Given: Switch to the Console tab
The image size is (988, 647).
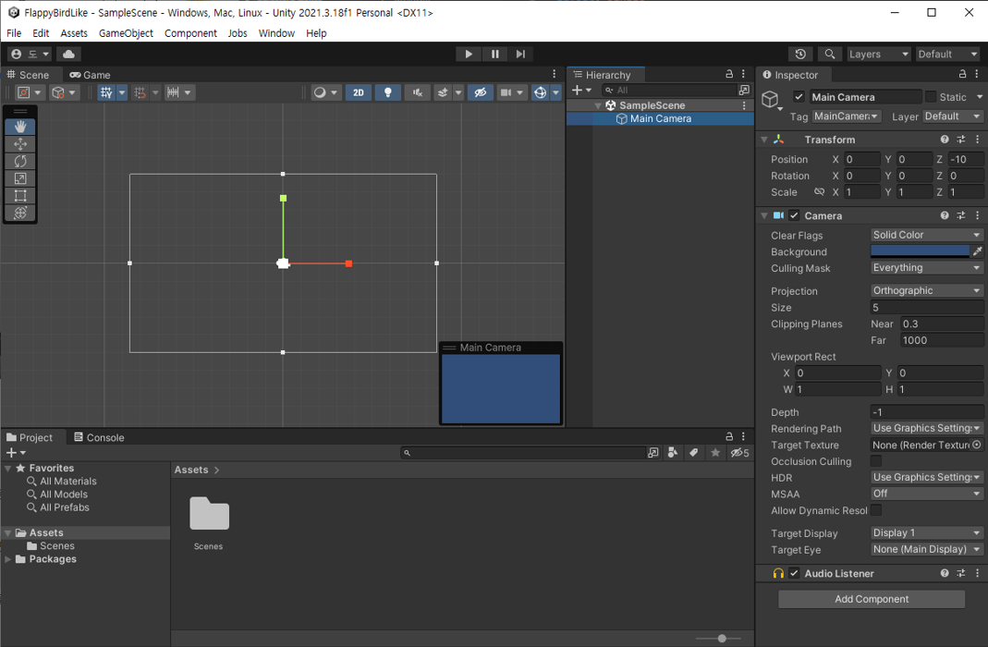Looking at the screenshot, I should (99, 437).
